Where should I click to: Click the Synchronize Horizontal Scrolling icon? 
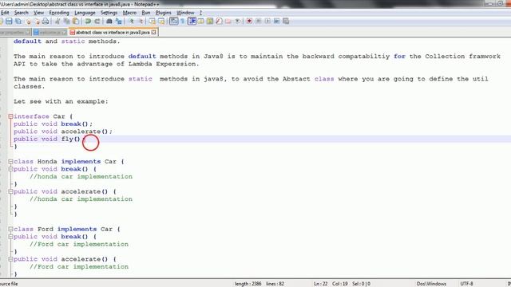click(161, 22)
